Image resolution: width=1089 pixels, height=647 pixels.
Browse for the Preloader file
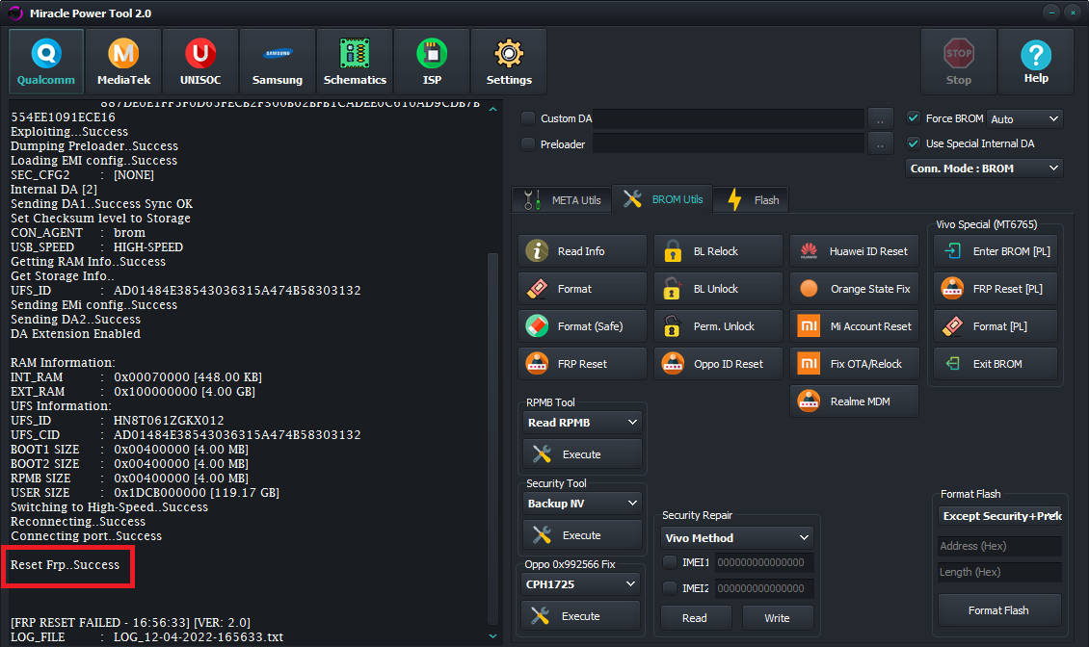tap(881, 144)
